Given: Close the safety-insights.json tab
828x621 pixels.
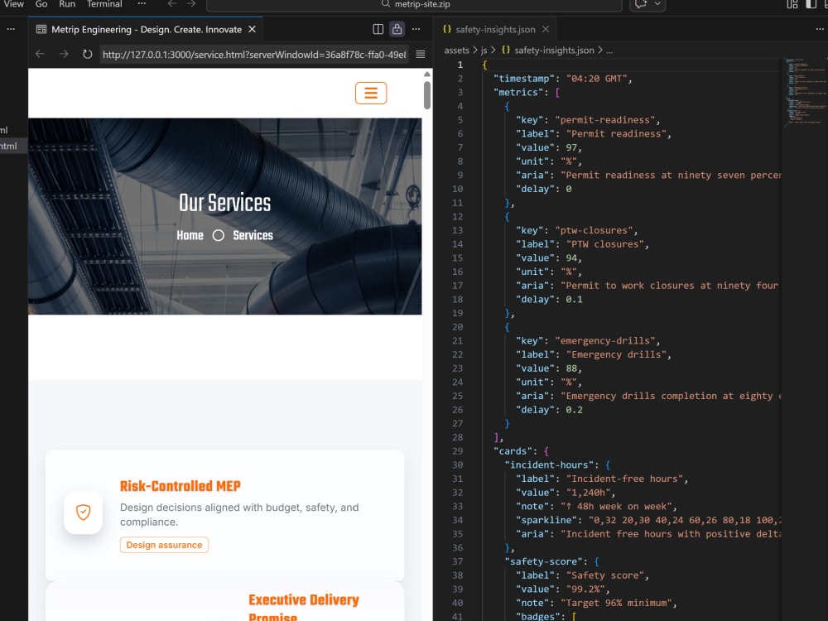Looking at the screenshot, I should pos(546,30).
